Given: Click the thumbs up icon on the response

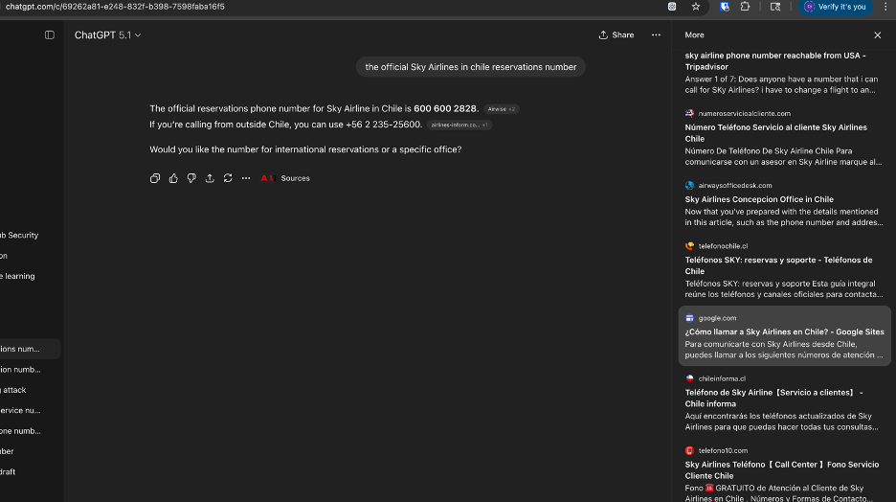Looking at the screenshot, I should (x=173, y=178).
